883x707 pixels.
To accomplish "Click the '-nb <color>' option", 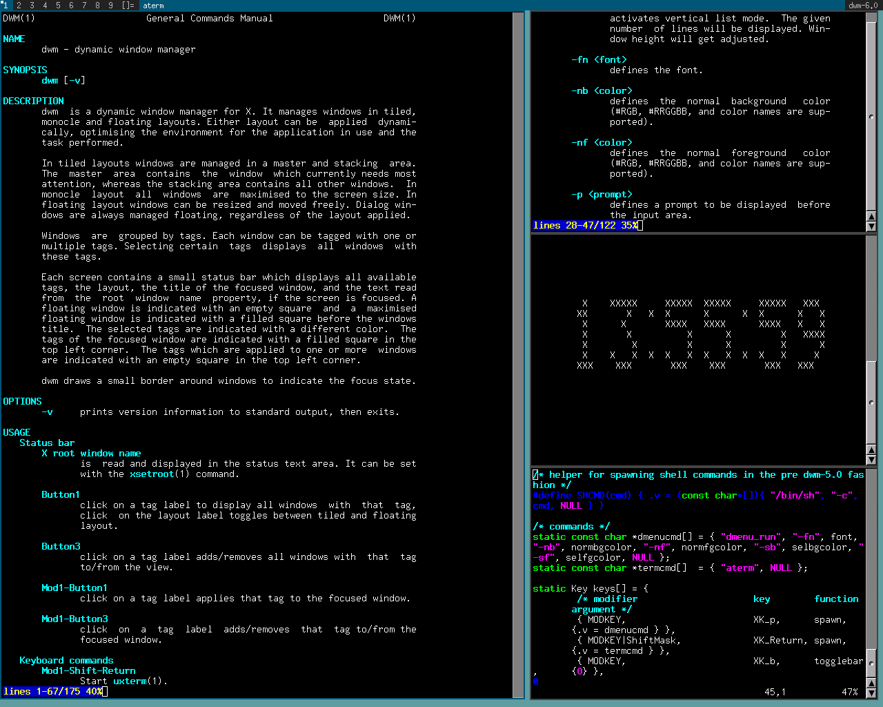I will tap(602, 91).
